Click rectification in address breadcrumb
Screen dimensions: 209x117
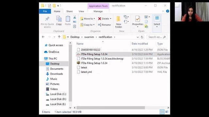pos(105,37)
